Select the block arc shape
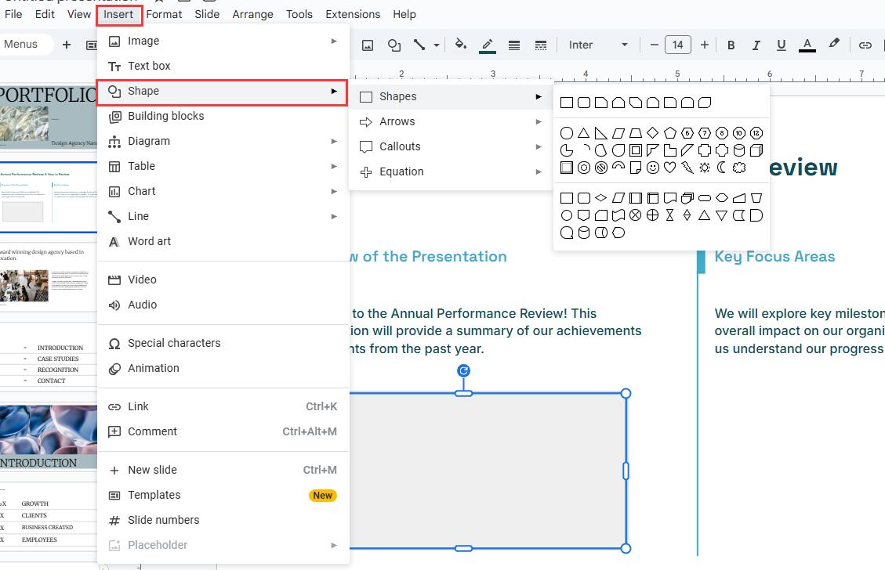885x570 pixels. coord(618,168)
